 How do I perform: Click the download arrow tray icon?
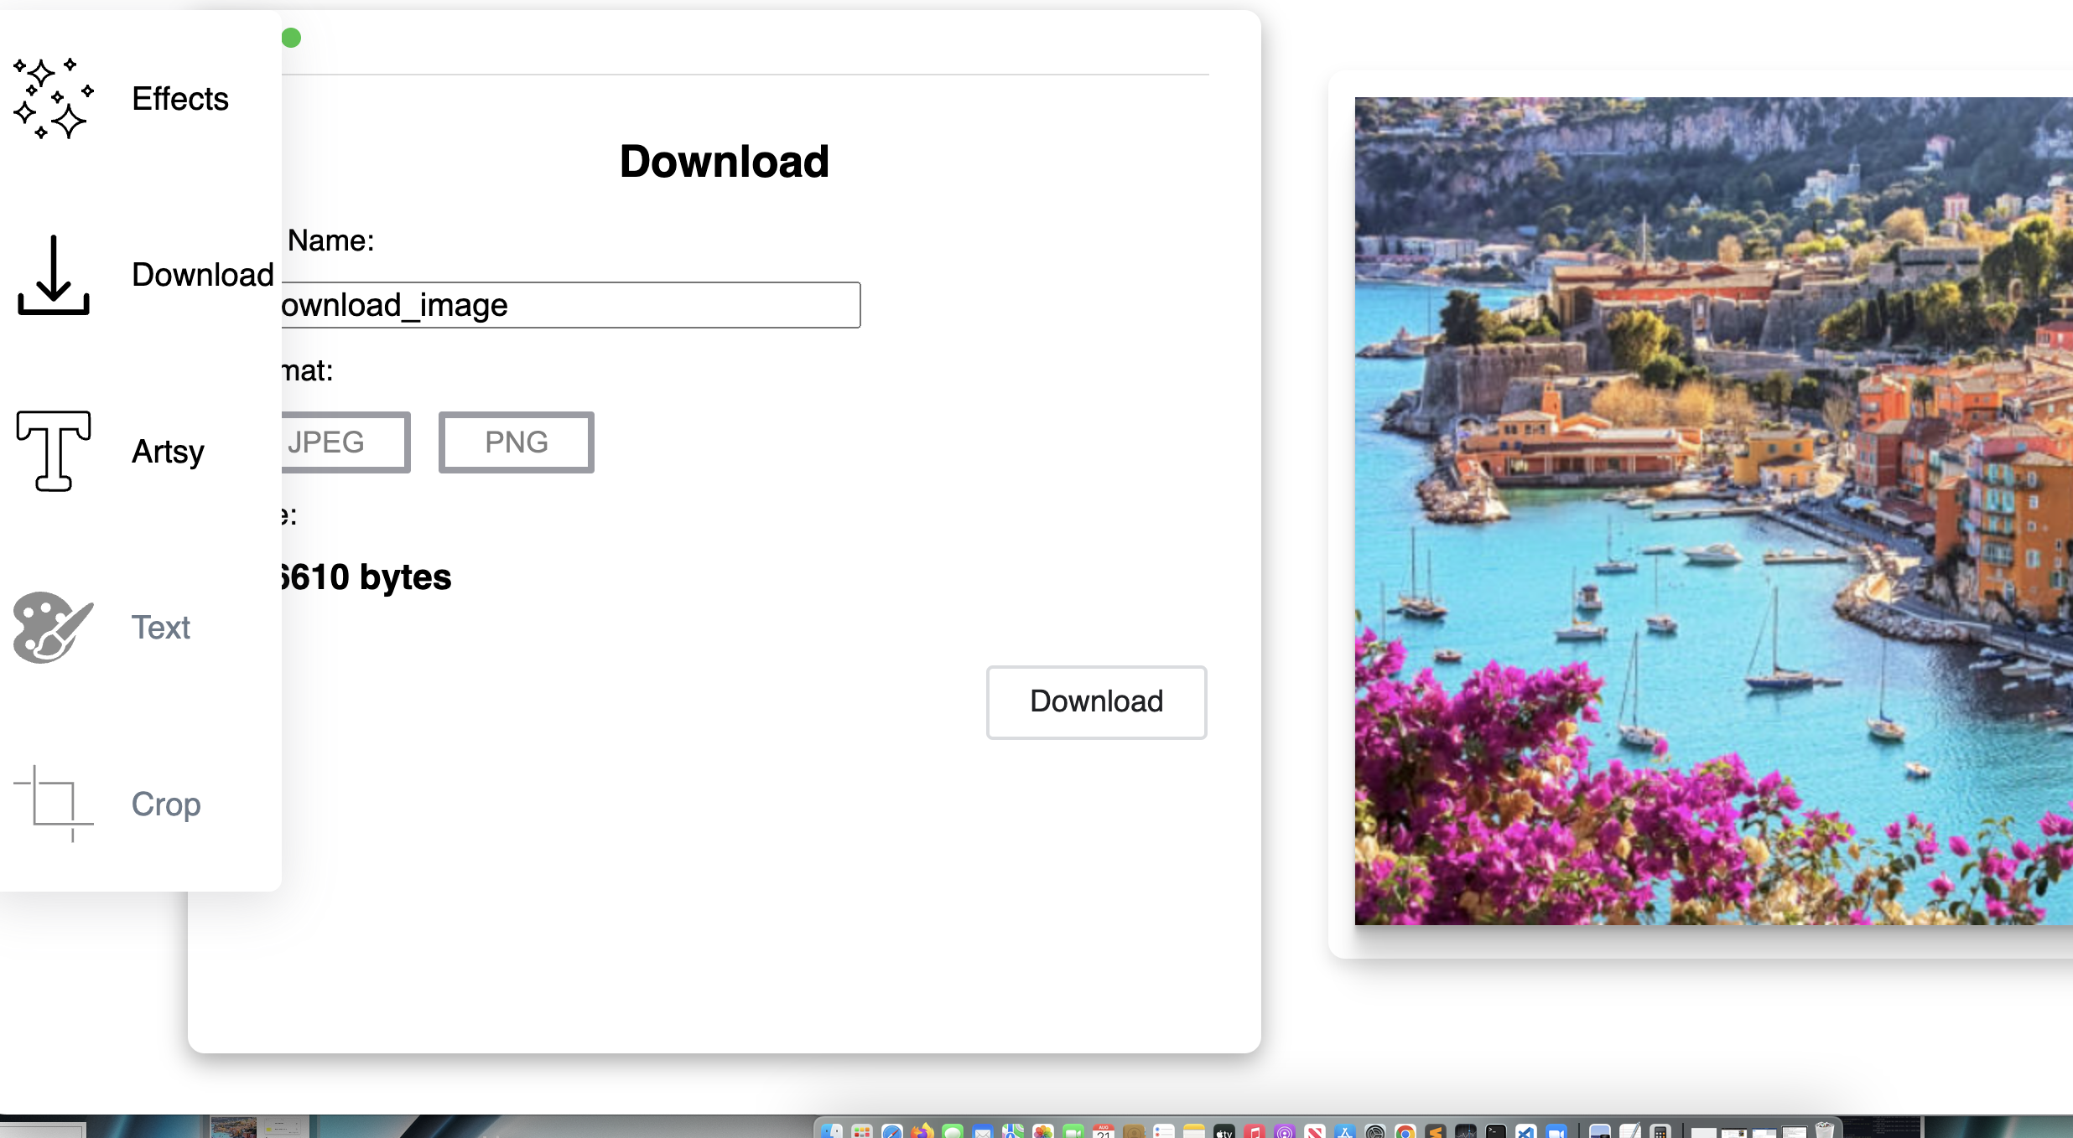click(54, 276)
